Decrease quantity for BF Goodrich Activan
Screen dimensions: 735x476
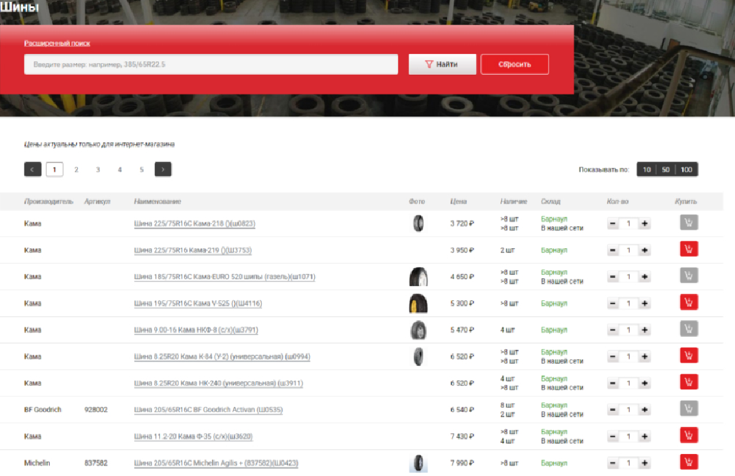[x=612, y=409]
